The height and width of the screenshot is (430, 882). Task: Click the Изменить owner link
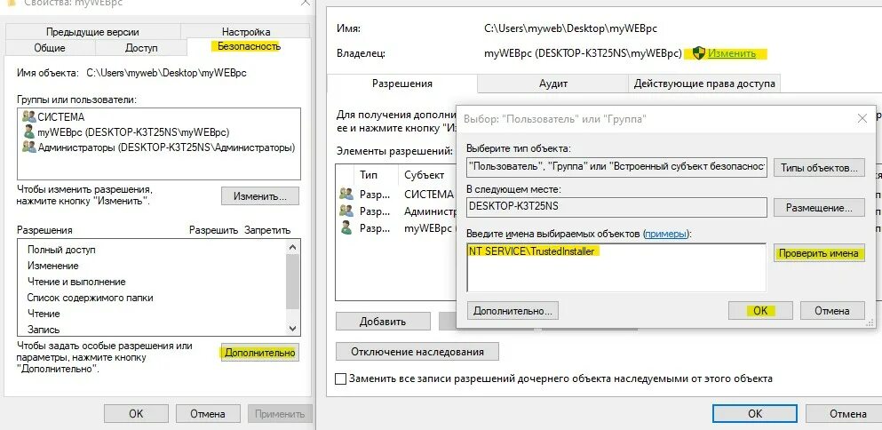(x=732, y=53)
